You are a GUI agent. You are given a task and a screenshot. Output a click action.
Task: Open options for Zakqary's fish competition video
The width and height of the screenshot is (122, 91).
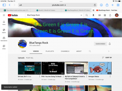[87, 76]
